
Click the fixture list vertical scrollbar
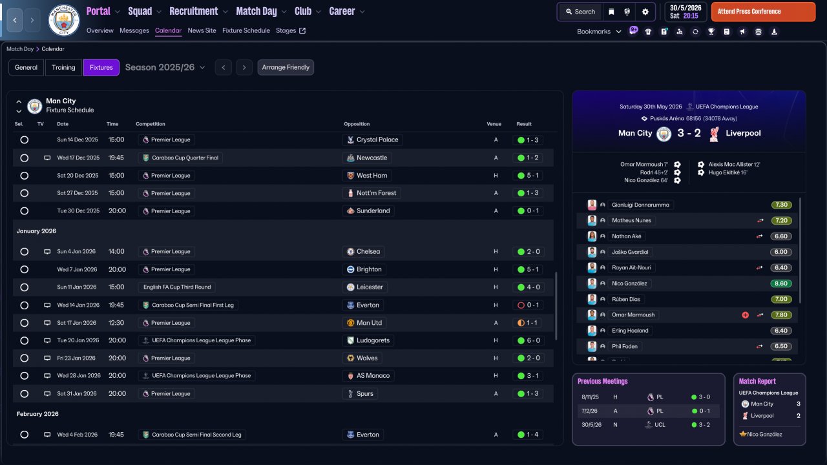555,306
